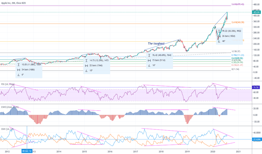Select the 0.786(111.23) Fibonacci level label
Image resolution: width=262 pixels, height=154 pixels.
(x=238, y=55)
